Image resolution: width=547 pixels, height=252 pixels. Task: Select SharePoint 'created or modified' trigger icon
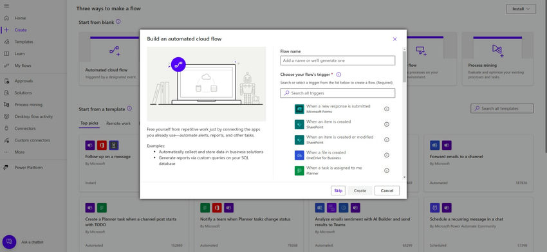pos(299,139)
